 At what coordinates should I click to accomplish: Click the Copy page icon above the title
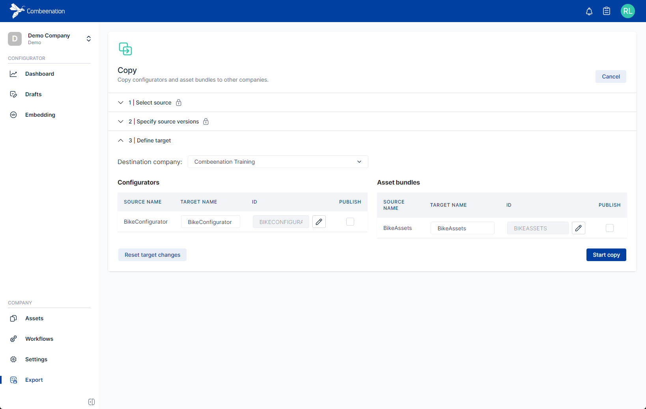(125, 49)
